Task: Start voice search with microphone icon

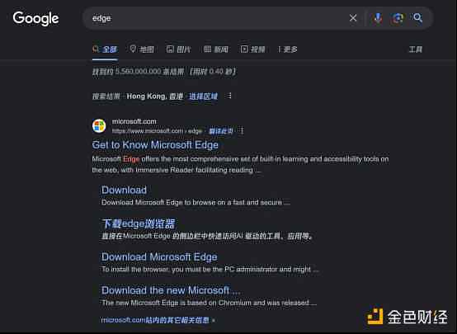Action: coord(378,18)
